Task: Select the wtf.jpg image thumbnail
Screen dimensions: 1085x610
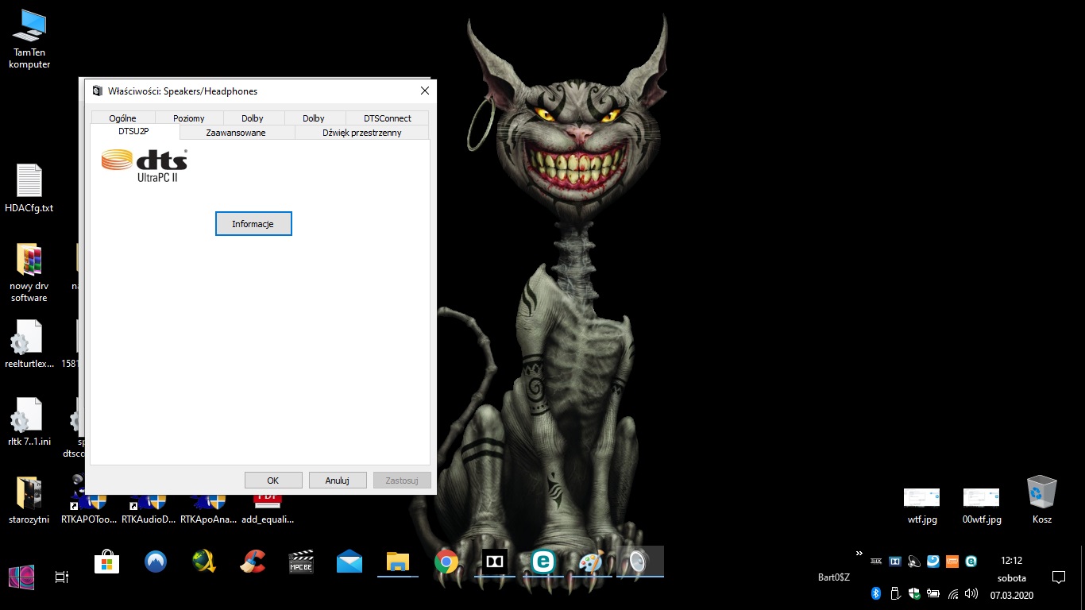Action: click(x=922, y=506)
